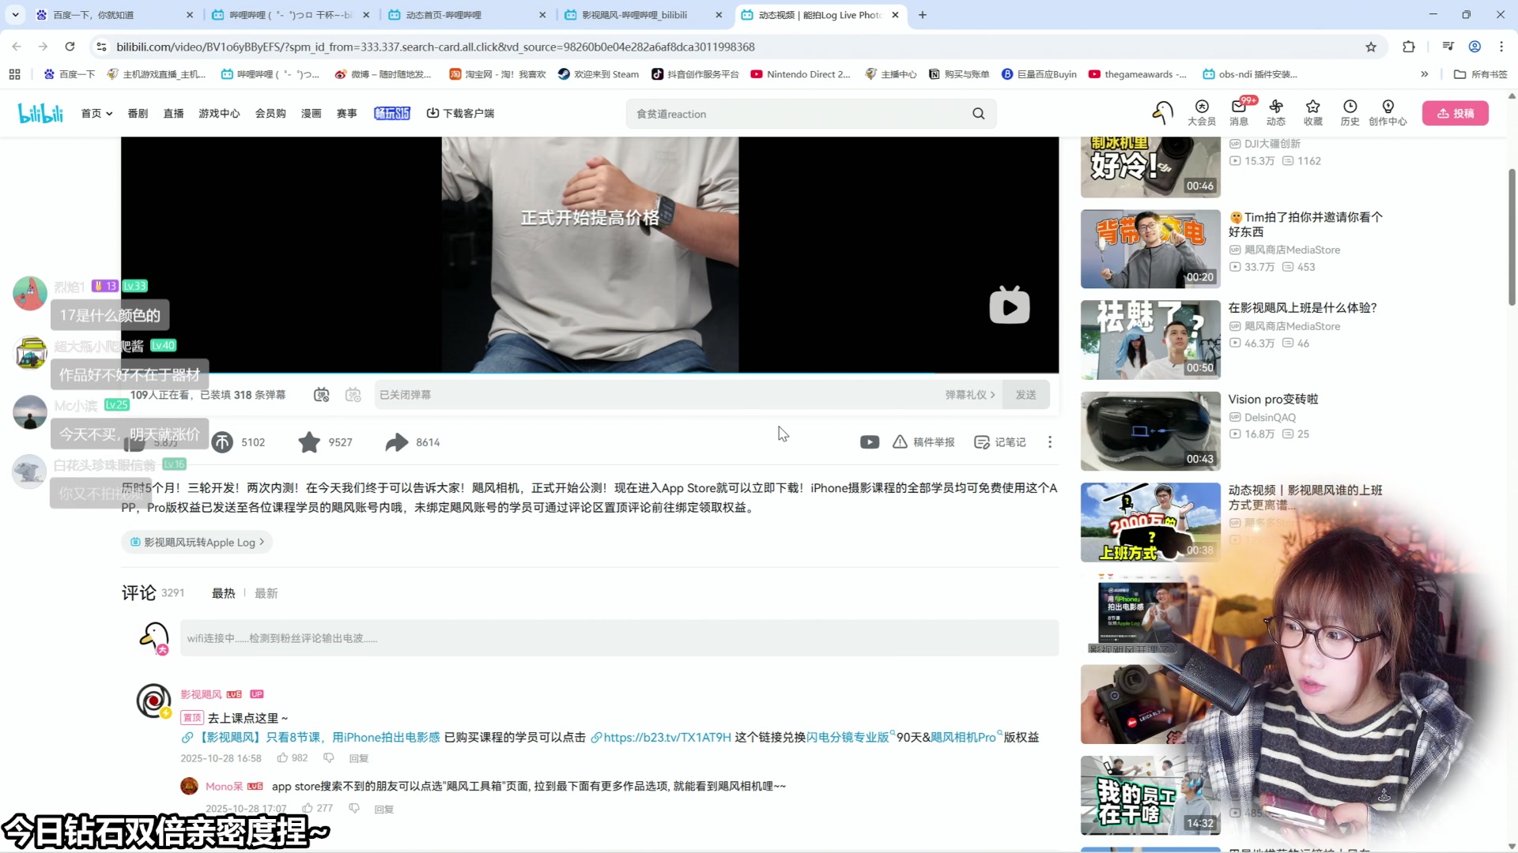The image size is (1518, 853).
Task: Toggle the bookmark star in the address bar
Action: [x=1371, y=47]
